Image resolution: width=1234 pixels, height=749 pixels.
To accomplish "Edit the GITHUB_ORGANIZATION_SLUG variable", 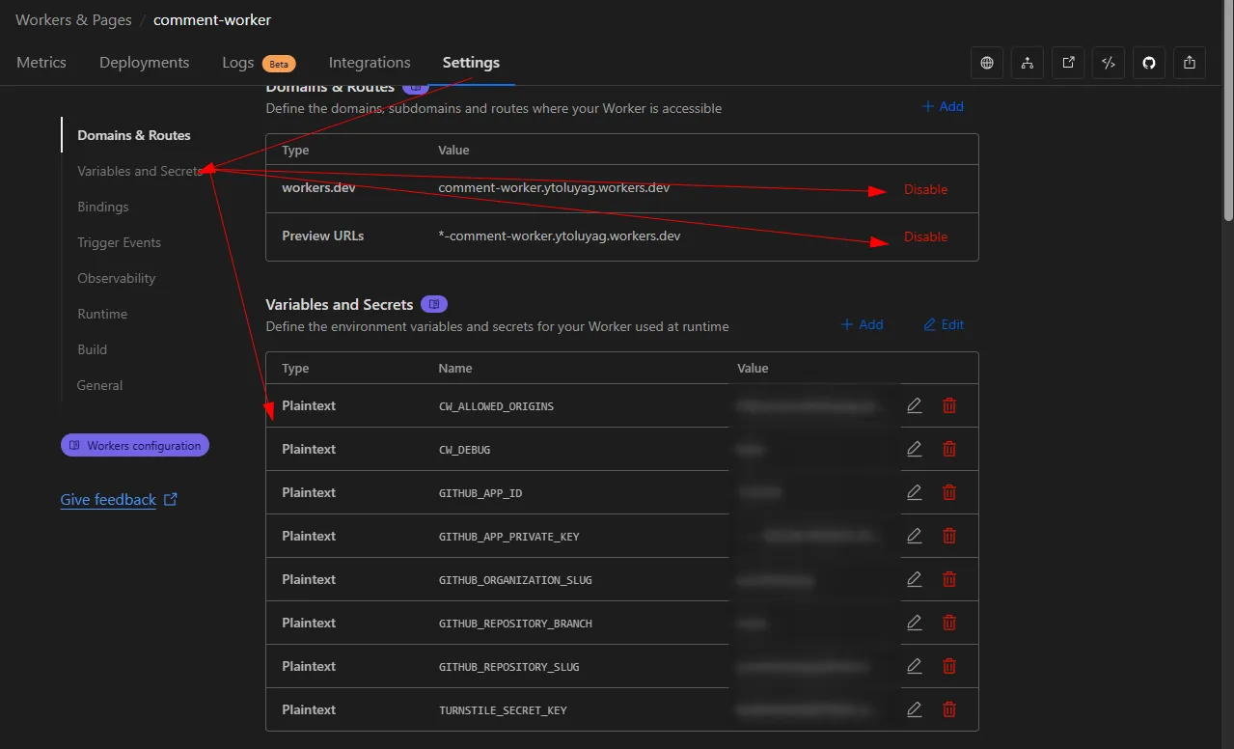I will (915, 579).
